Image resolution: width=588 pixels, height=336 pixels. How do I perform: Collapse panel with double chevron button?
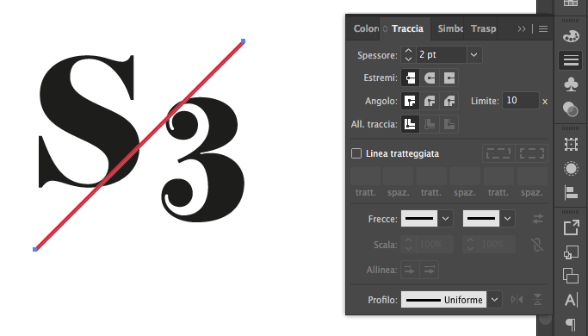[521, 29]
